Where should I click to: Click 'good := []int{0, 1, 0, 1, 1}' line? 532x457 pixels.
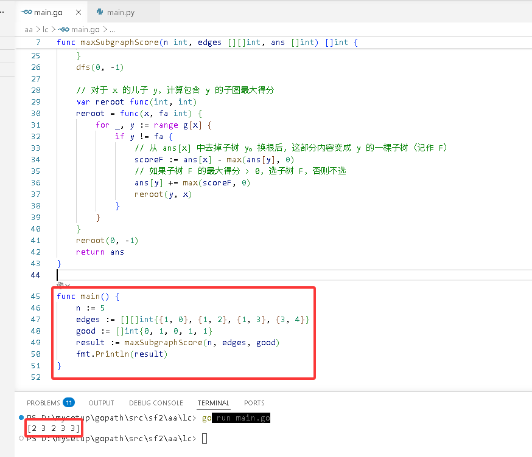(144, 331)
